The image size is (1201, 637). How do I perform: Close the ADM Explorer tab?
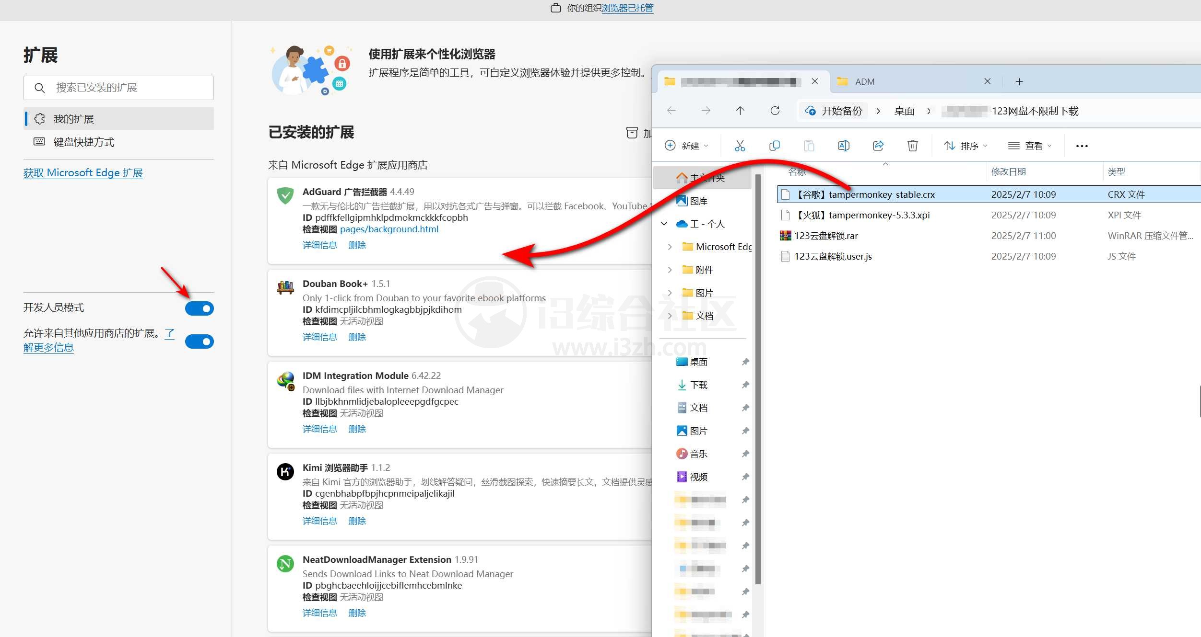[x=987, y=81]
